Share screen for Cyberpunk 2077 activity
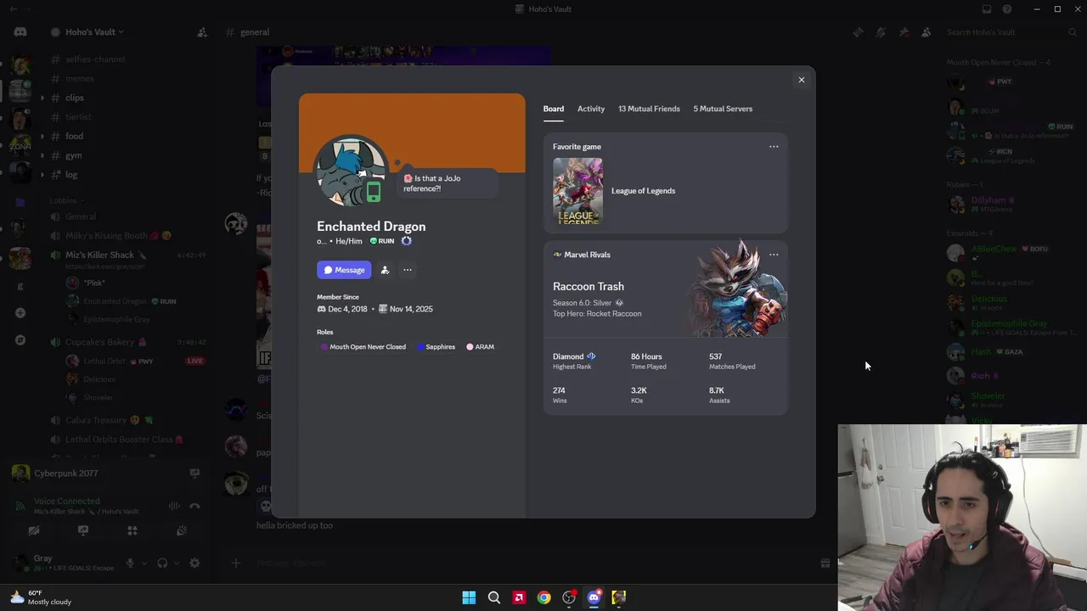The image size is (1087, 611). (194, 473)
